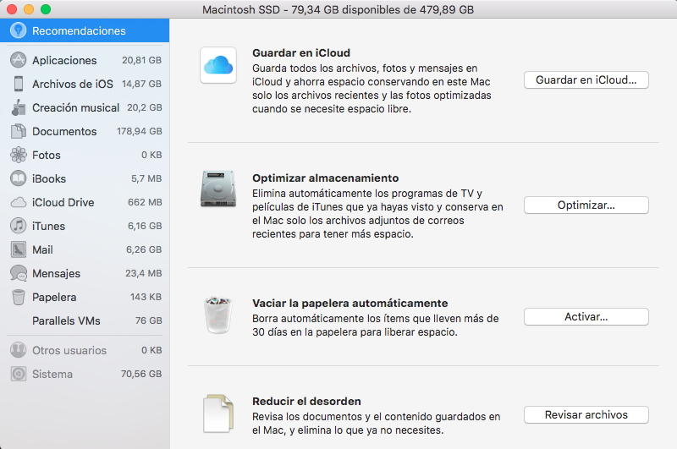This screenshot has width=677, height=449.
Task: Click the Vaciar la papelera automáticamente heading
Action: 350,303
